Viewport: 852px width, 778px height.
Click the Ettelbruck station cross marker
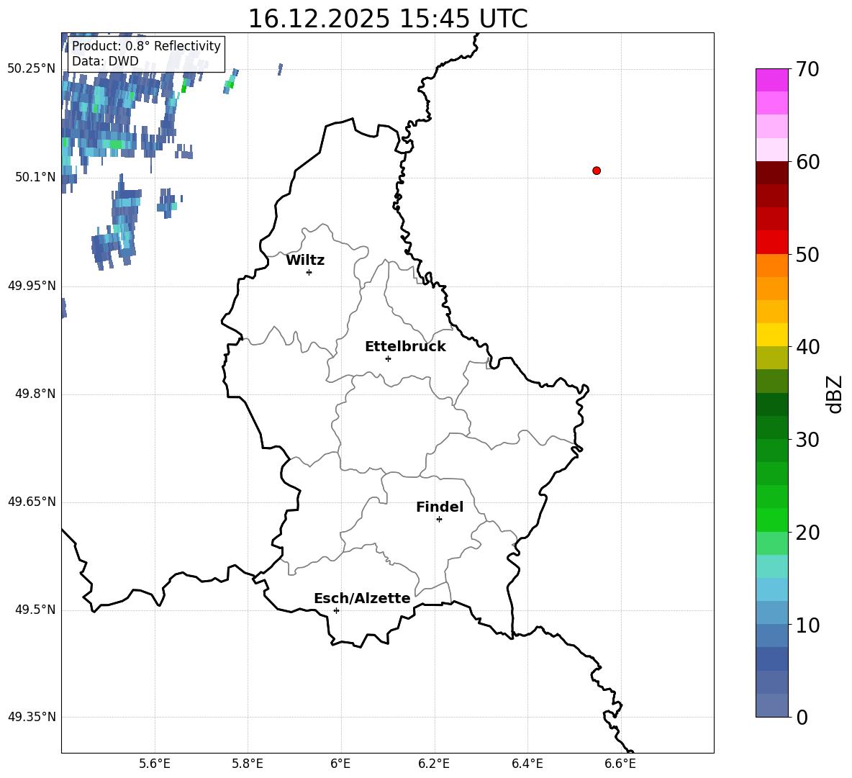pos(388,358)
